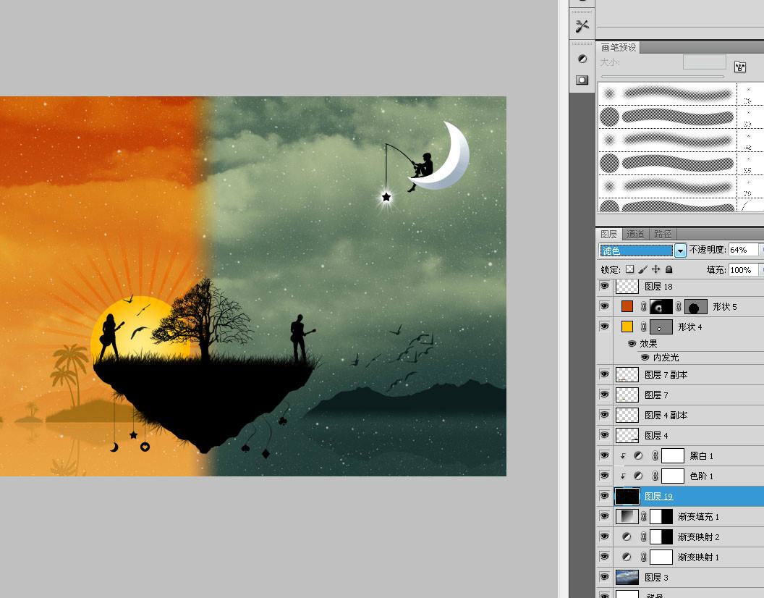Click the 不透明度 64% field
Image resolution: width=764 pixels, height=598 pixels.
(x=744, y=250)
